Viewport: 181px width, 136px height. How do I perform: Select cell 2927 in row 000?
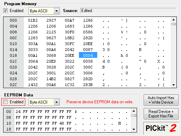tap(51, 20)
